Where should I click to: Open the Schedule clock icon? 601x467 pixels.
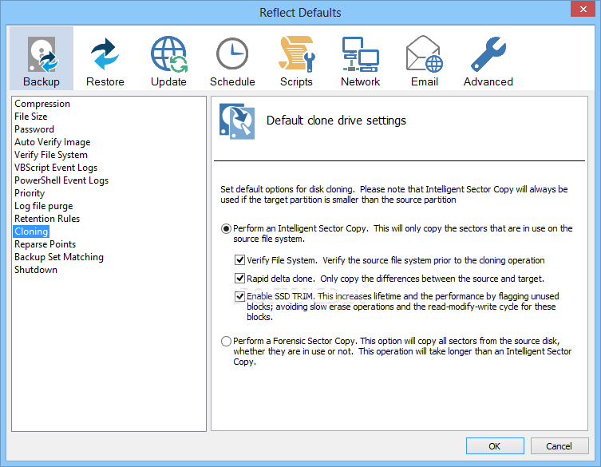pos(232,53)
